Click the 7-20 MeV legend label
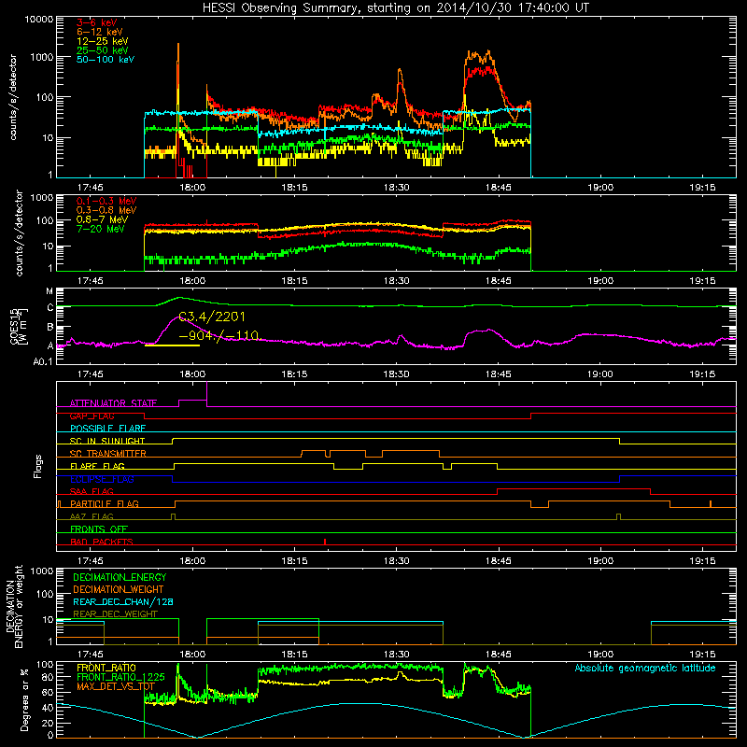Viewport: 747px width, 747px height. click(x=101, y=229)
